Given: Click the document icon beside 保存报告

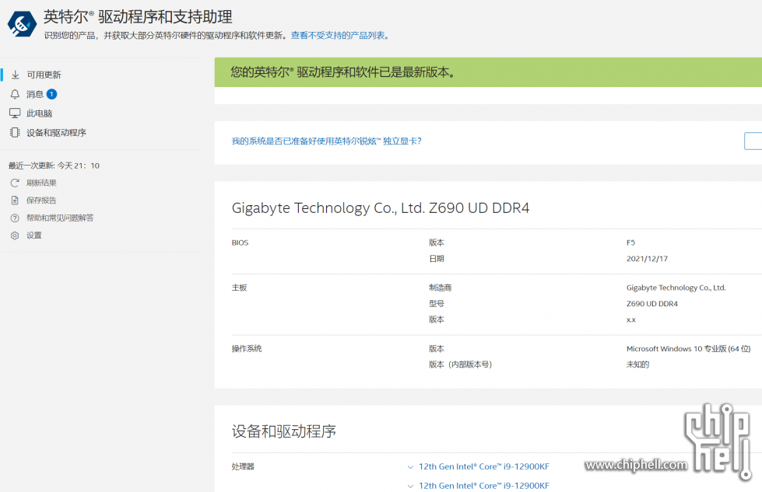Looking at the screenshot, I should pos(15,201).
